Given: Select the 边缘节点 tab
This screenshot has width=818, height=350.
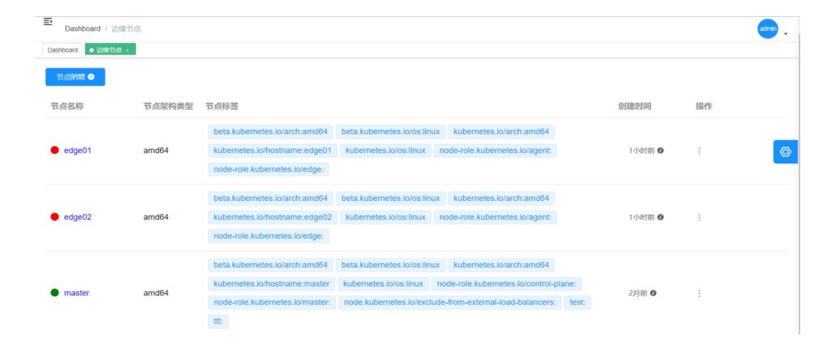Looking at the screenshot, I should click(x=109, y=50).
